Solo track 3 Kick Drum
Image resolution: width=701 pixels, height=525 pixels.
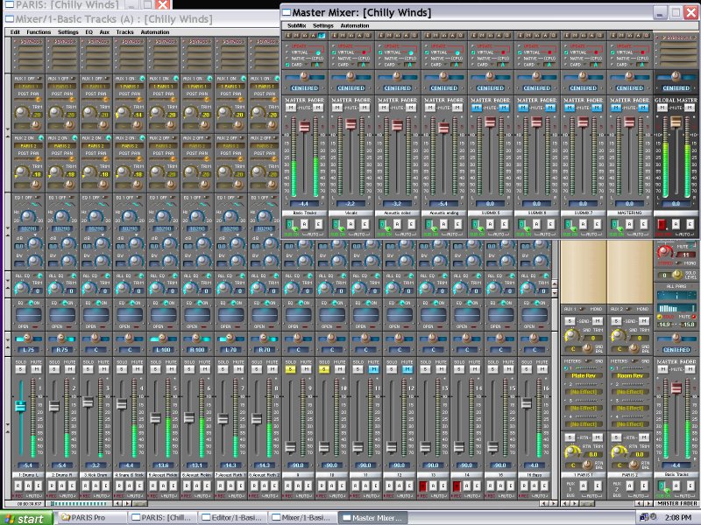click(89, 369)
